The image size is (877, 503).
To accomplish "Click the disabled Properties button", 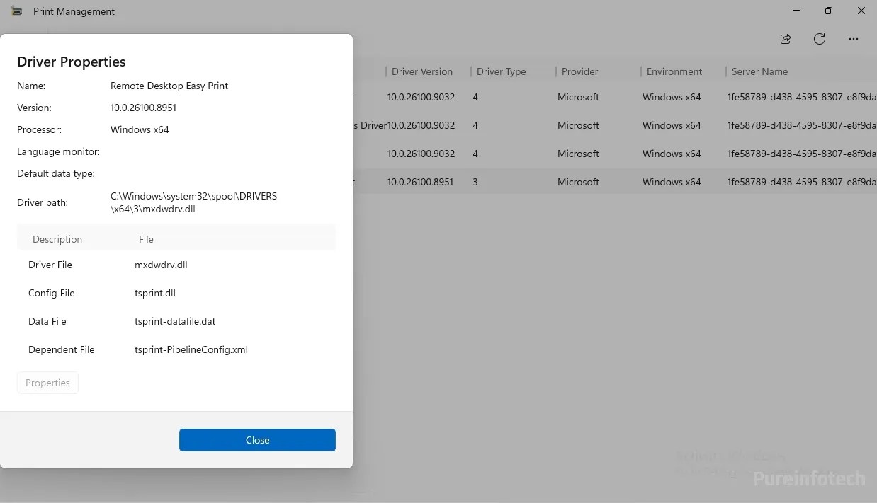I will coord(47,383).
